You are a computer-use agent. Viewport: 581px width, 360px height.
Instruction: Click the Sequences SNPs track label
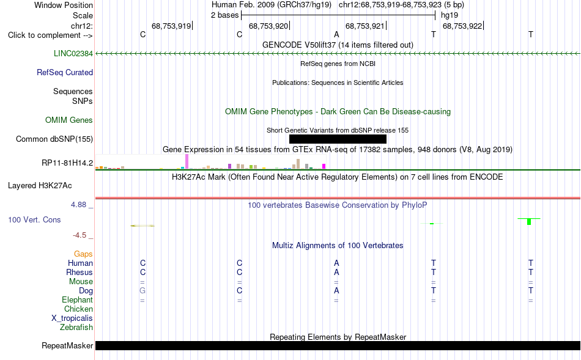pyautogui.click(x=73, y=96)
